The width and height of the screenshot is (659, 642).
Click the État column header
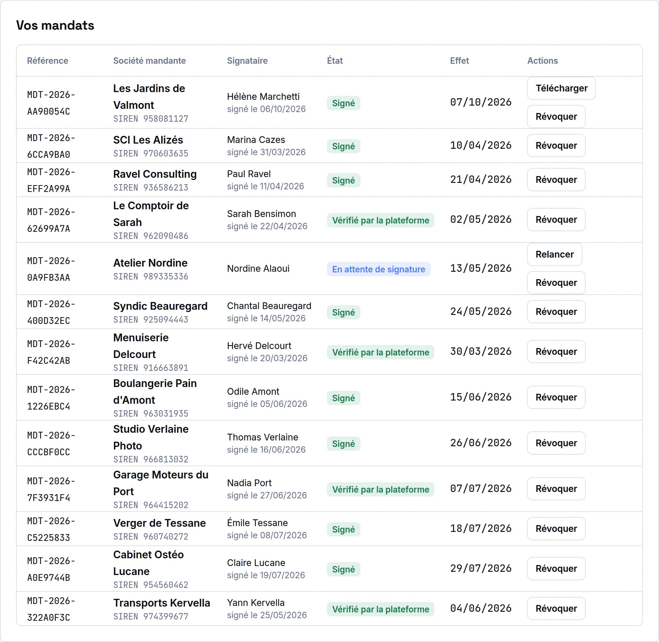point(335,61)
